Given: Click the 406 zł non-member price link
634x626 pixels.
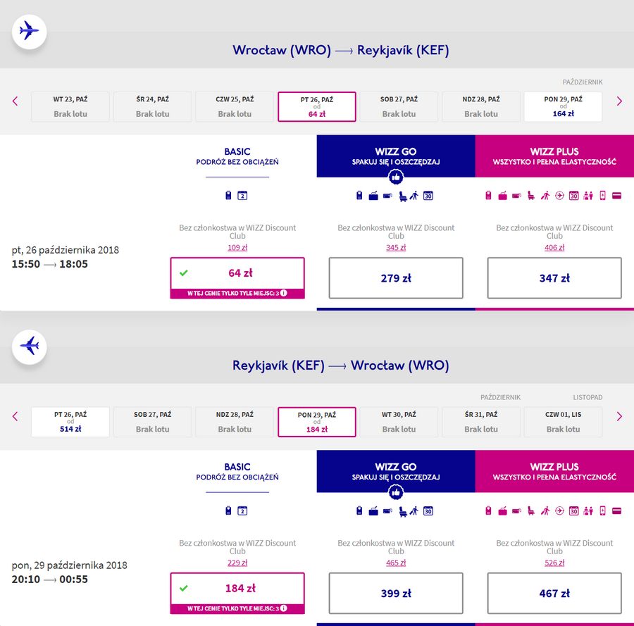Looking at the screenshot, I should [x=554, y=247].
